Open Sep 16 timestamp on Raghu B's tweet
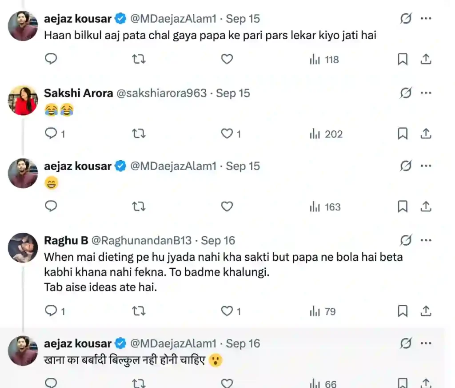 (218, 240)
